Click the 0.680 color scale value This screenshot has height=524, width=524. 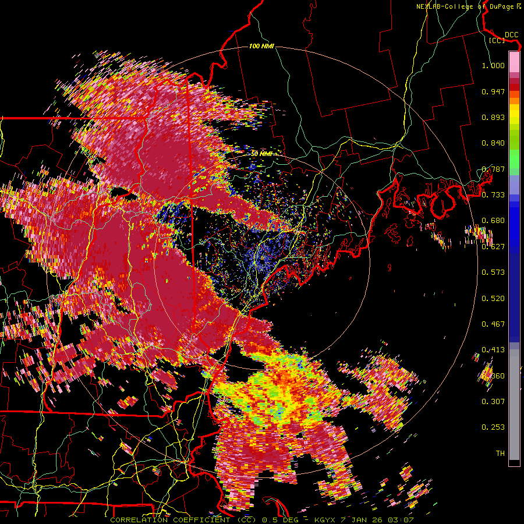493,221
